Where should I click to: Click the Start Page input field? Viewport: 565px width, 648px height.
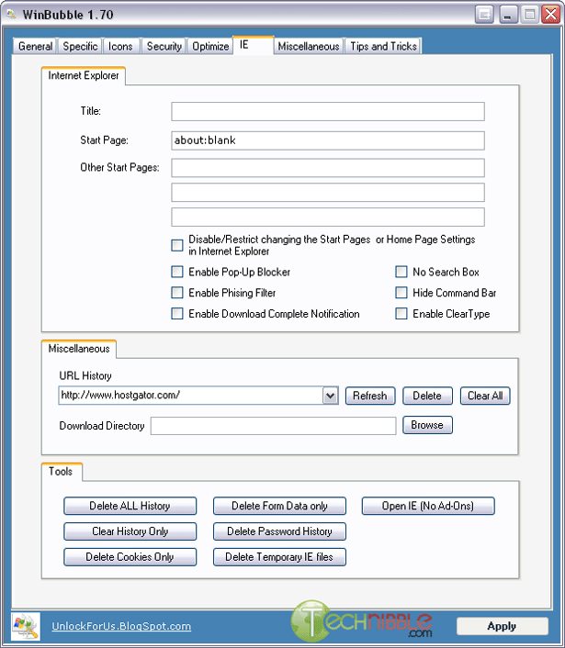click(327, 140)
